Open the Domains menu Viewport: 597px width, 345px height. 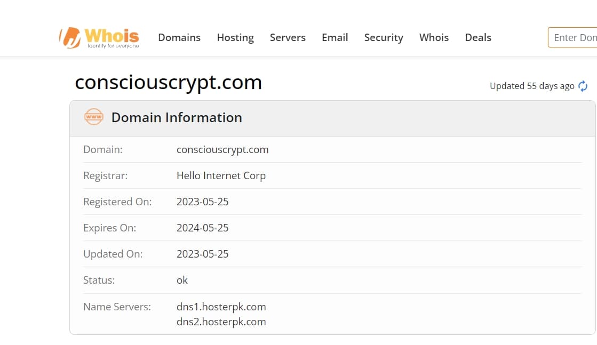179,37
